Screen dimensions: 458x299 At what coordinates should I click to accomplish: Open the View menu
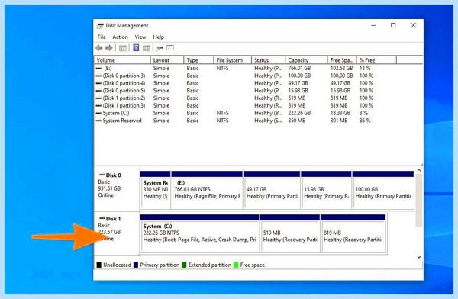(x=140, y=37)
